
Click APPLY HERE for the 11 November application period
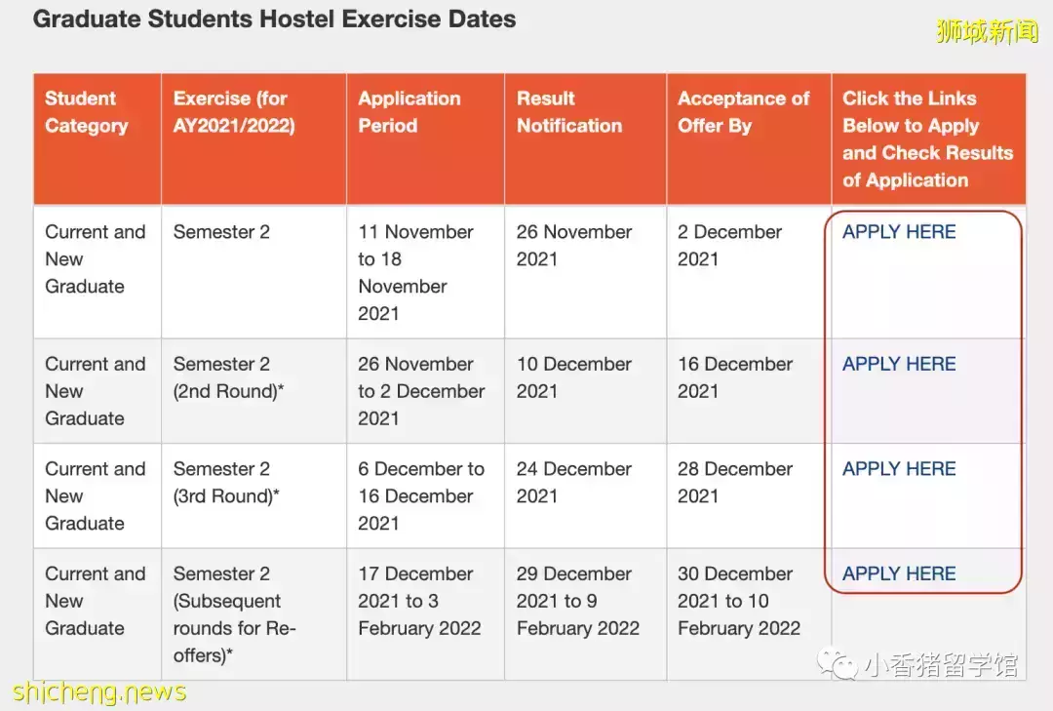pos(899,232)
